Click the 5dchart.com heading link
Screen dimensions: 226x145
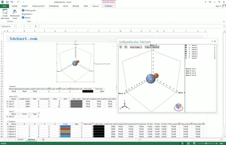click(23, 39)
